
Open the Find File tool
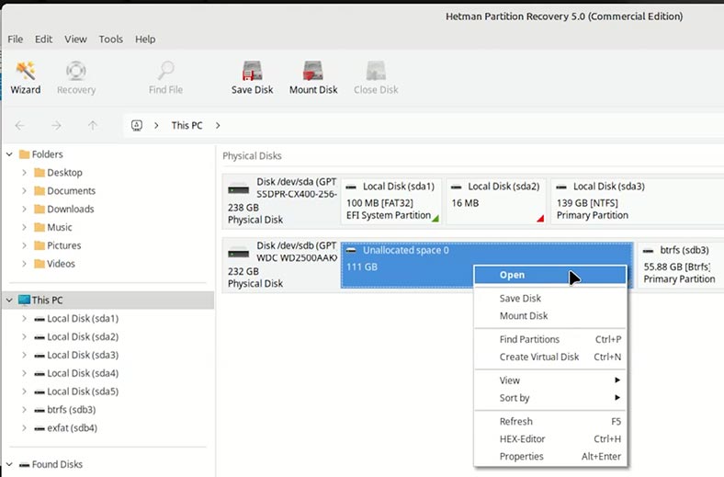click(x=165, y=77)
